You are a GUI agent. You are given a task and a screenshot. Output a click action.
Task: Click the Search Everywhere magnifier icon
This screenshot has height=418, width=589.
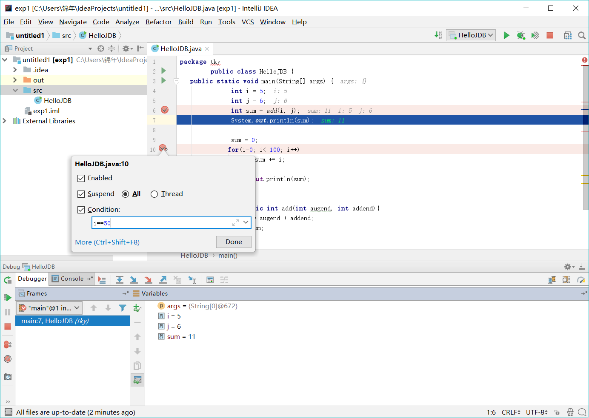pos(582,35)
